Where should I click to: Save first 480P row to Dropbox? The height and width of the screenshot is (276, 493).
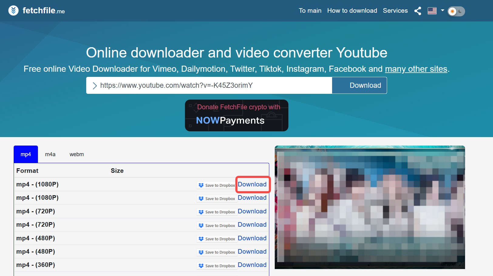(x=216, y=239)
